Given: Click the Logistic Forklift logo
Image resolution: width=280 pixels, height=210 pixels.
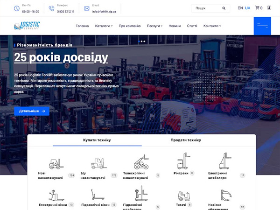Looking at the screenshot, I should pos(27,26).
